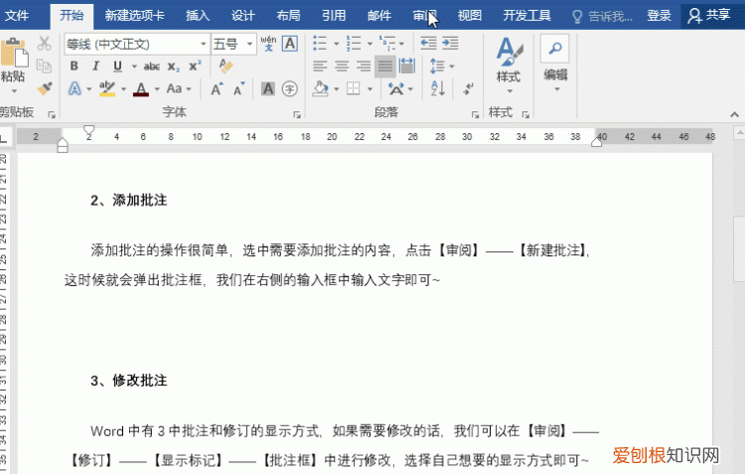Clear all formatting eraser icon
This screenshot has height=474, width=745.
[225, 67]
